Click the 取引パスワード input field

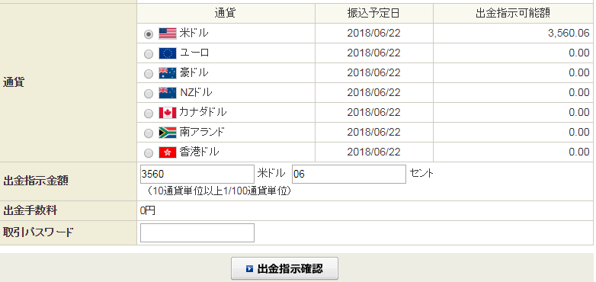[197, 233]
